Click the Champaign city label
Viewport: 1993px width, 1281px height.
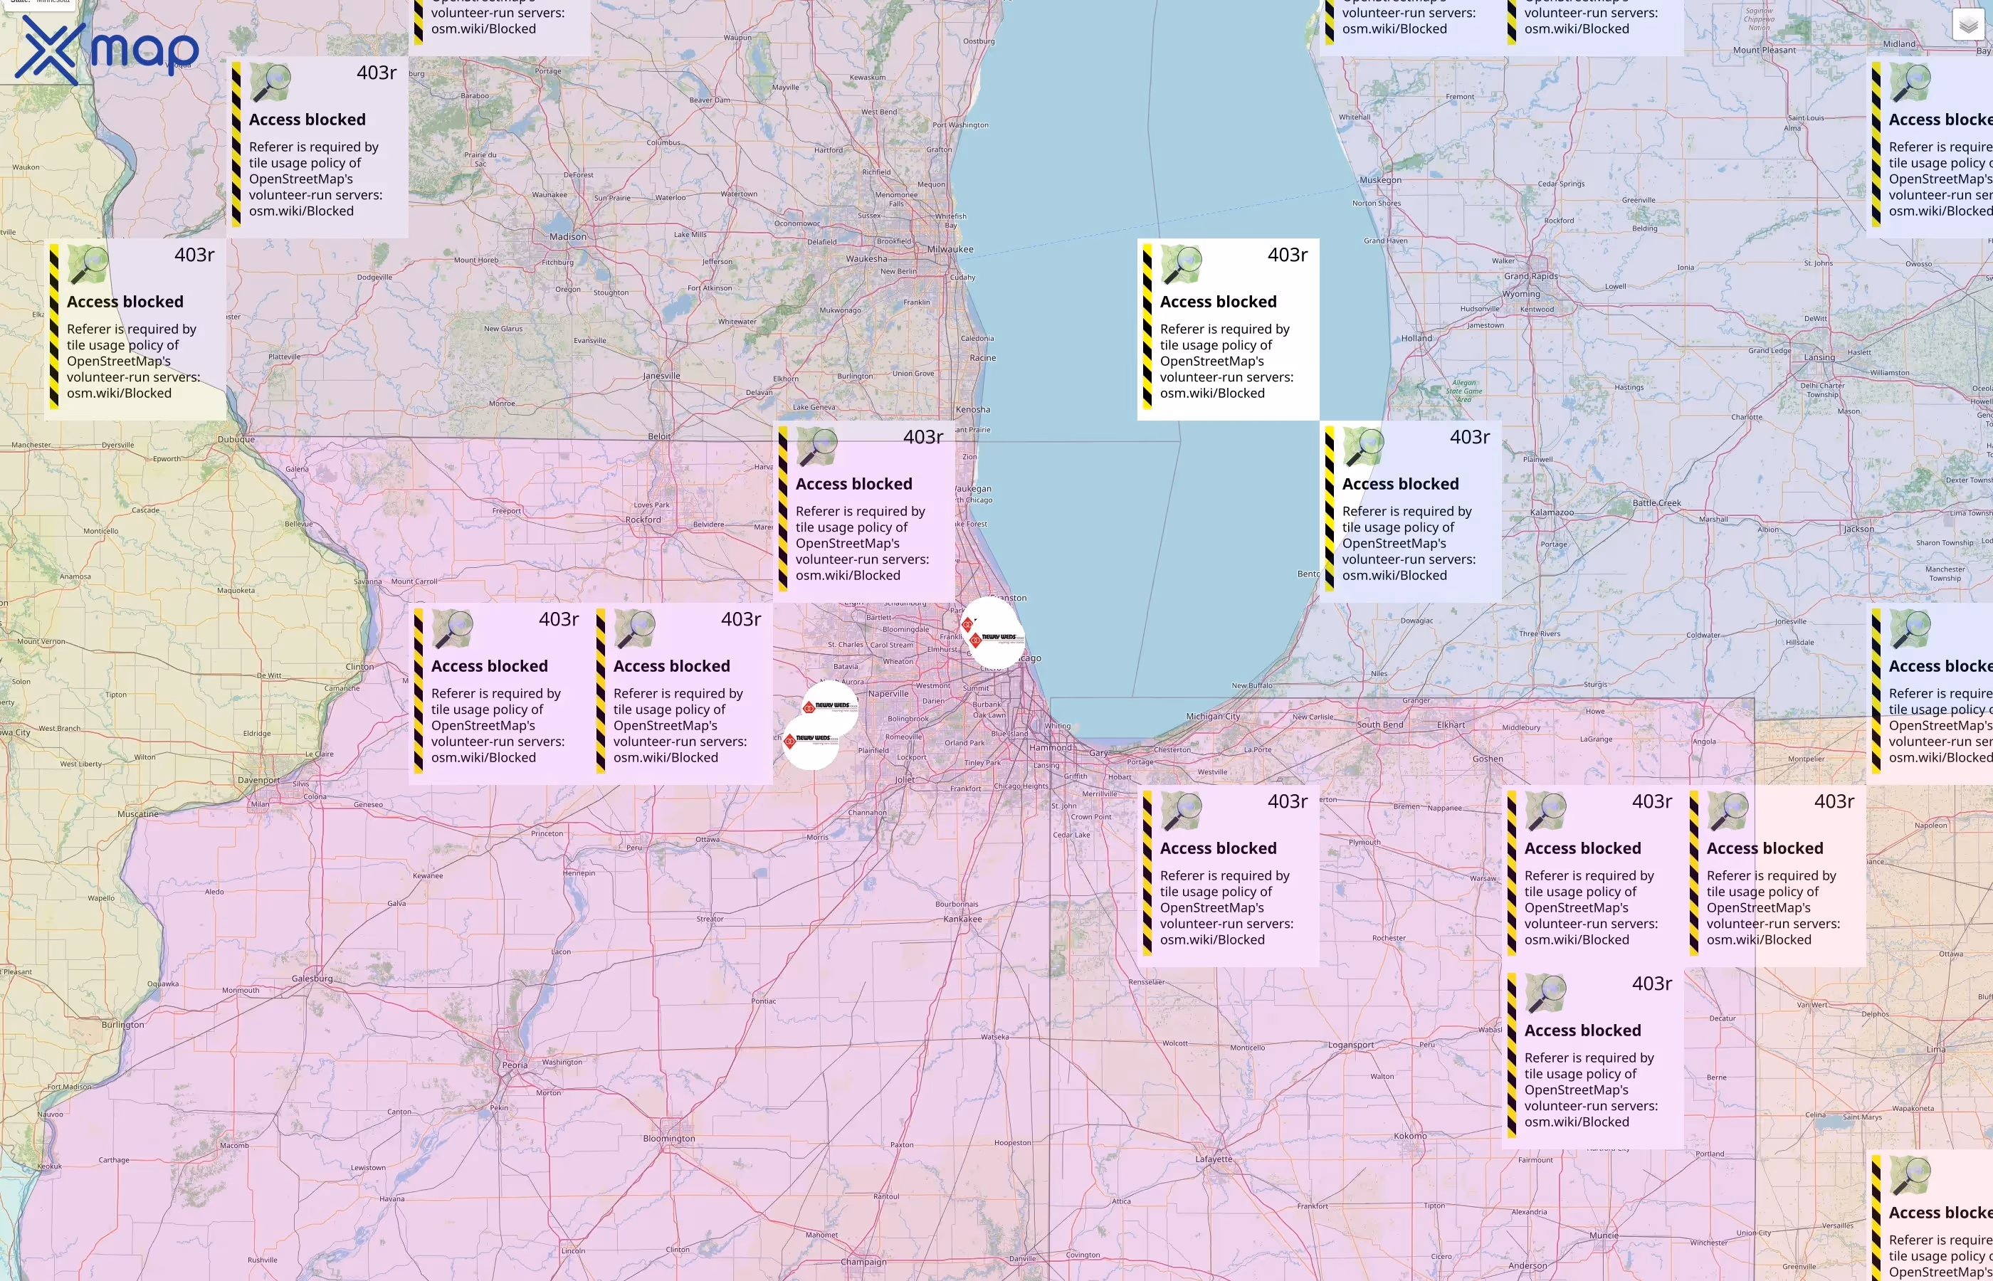pyautogui.click(x=863, y=1262)
